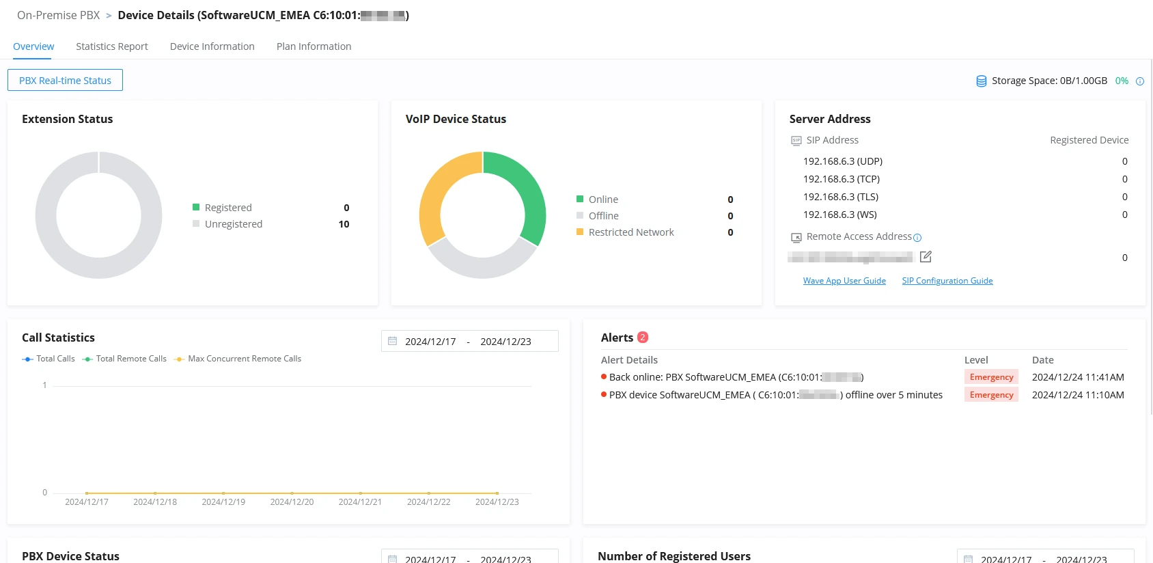Open the Registered Users calendar icon
The image size is (1153, 563).
(969, 559)
